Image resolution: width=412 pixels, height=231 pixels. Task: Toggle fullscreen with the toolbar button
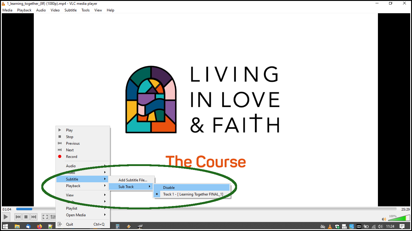click(x=45, y=217)
